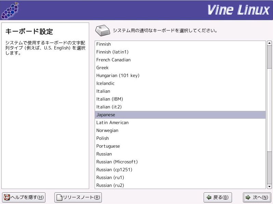Proceed with 次へ(N)
Screen dimensions: 273x204
point(257,198)
